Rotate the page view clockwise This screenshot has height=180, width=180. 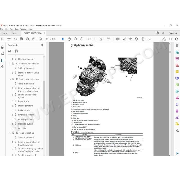pos(149,39)
